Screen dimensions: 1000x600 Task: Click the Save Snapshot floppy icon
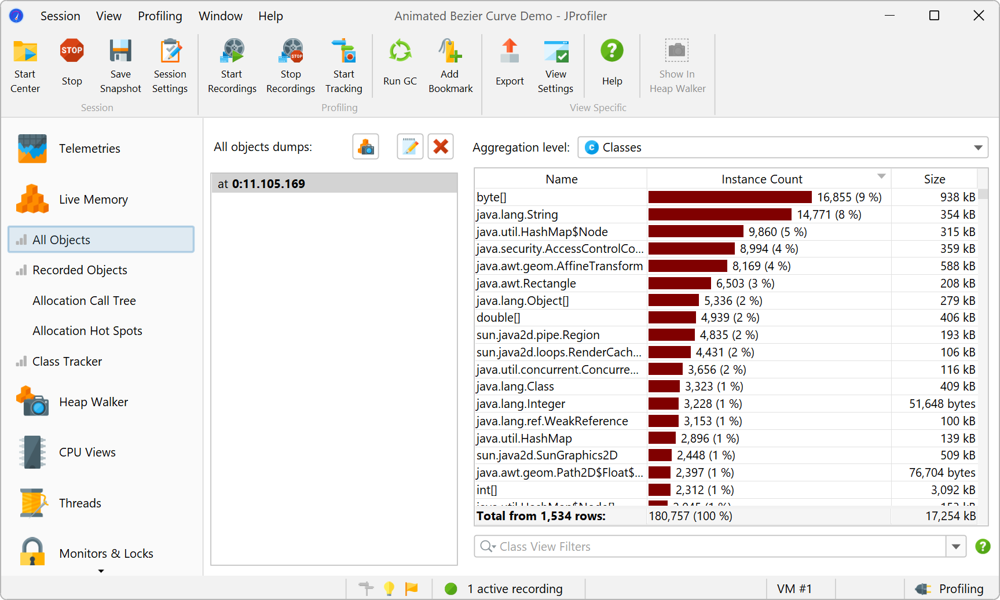tap(120, 51)
